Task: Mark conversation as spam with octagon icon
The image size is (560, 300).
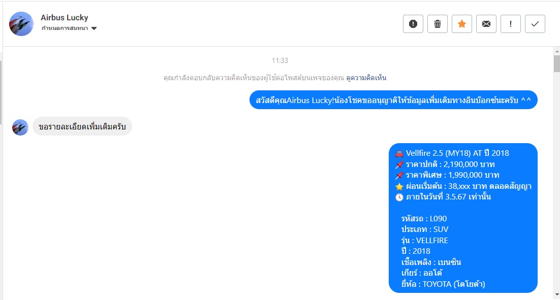Action: pos(413,24)
